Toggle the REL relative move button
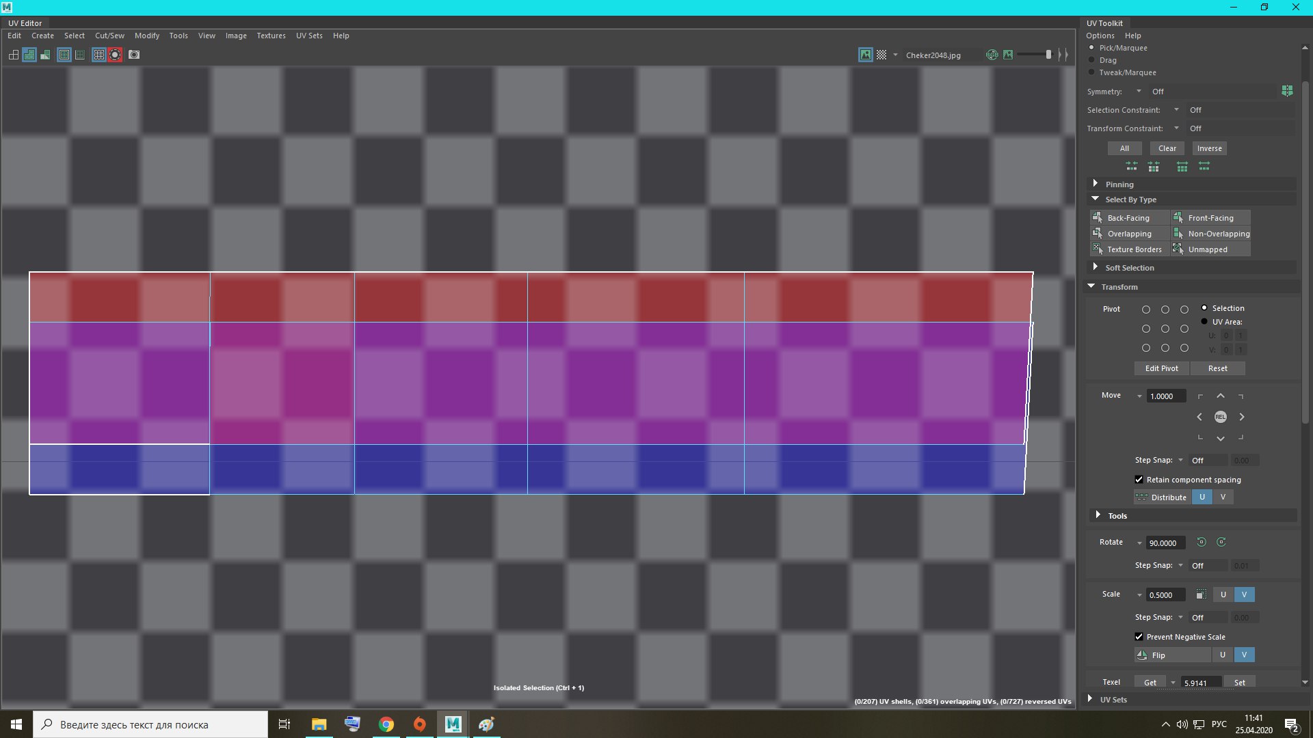Image resolution: width=1313 pixels, height=738 pixels. tap(1221, 417)
